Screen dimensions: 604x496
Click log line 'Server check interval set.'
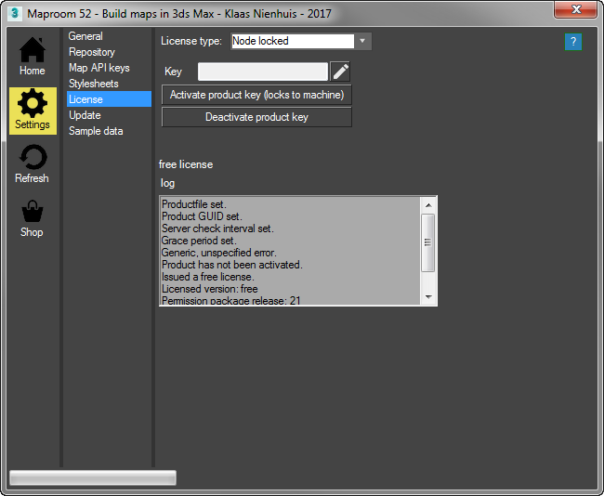click(217, 228)
